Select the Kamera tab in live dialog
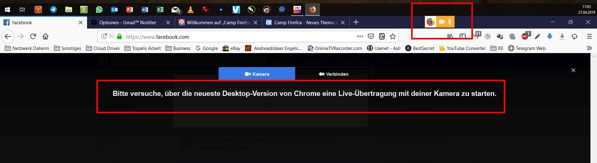 coord(257,74)
